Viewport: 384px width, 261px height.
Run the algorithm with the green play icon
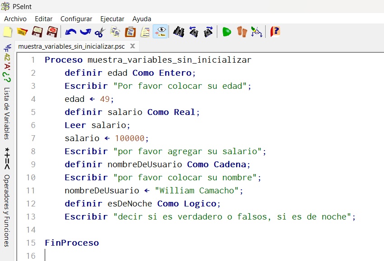(x=227, y=32)
